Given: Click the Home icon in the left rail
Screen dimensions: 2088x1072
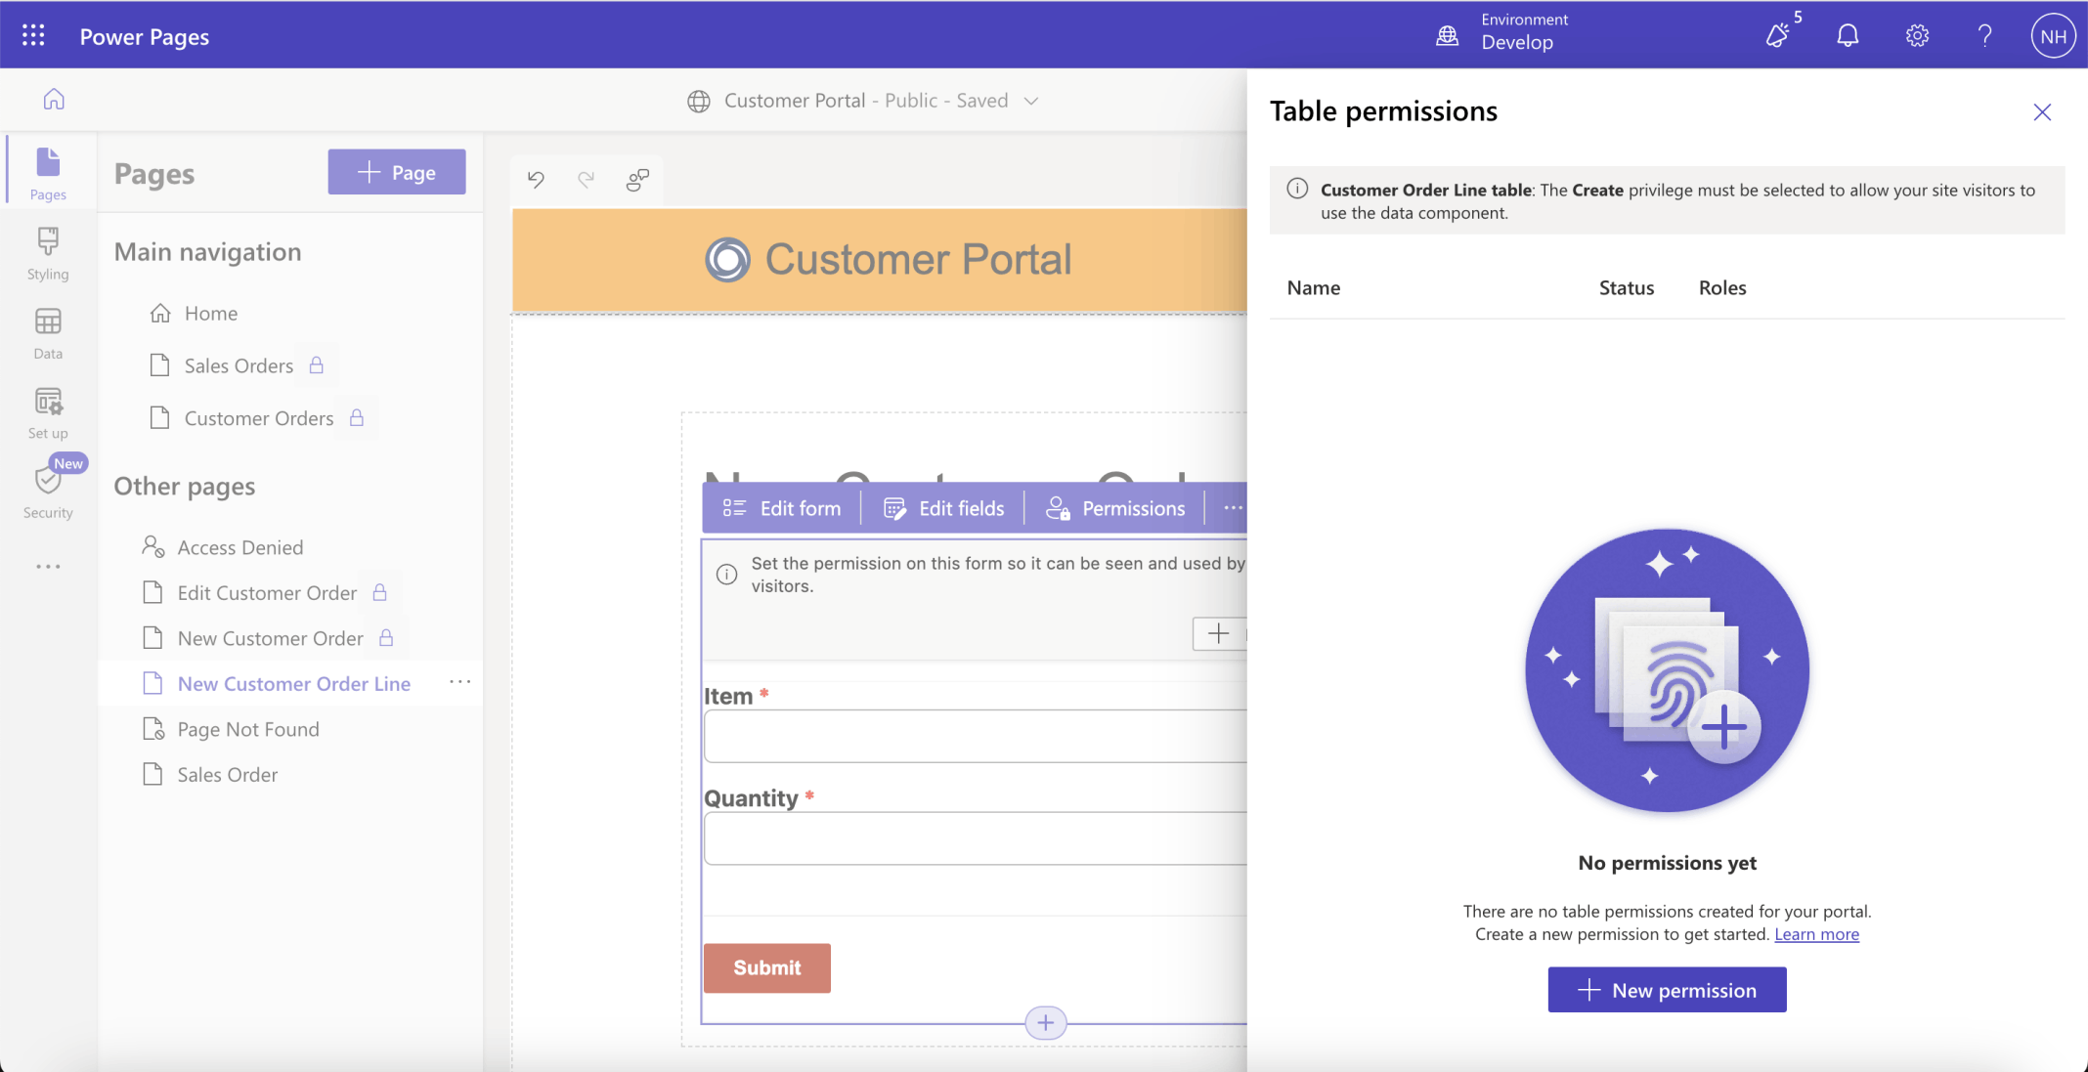Looking at the screenshot, I should [54, 100].
